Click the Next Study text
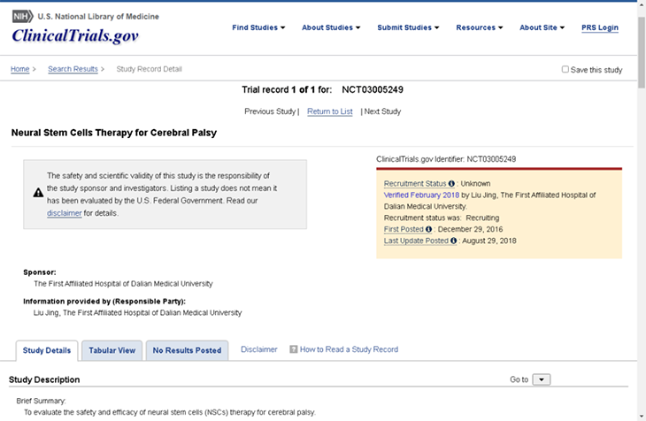646x421 pixels. 382,111
